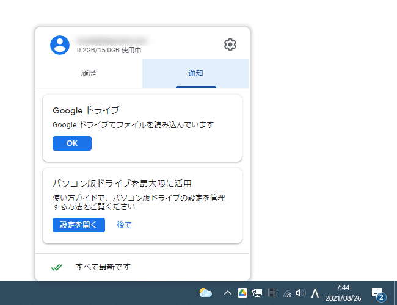Click the weather icon in taskbar

click(205, 293)
